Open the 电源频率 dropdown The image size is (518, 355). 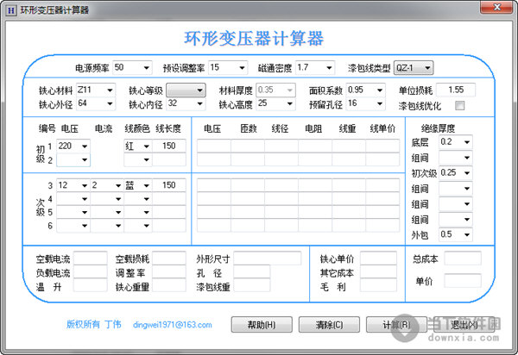[x=144, y=67]
